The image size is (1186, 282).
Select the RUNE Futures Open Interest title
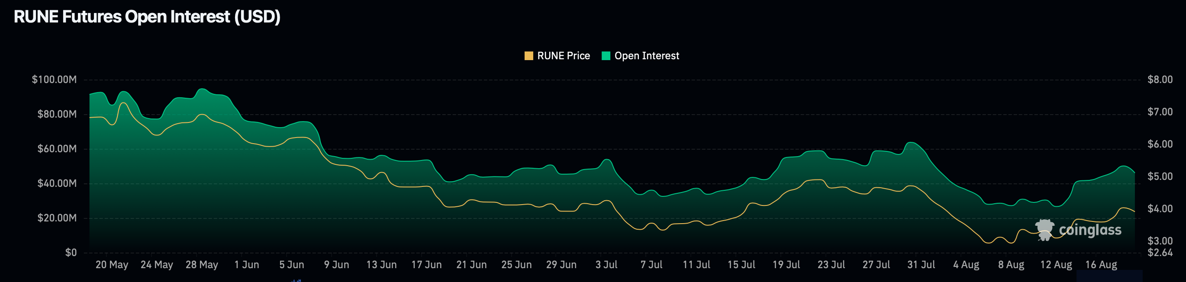[x=147, y=17]
